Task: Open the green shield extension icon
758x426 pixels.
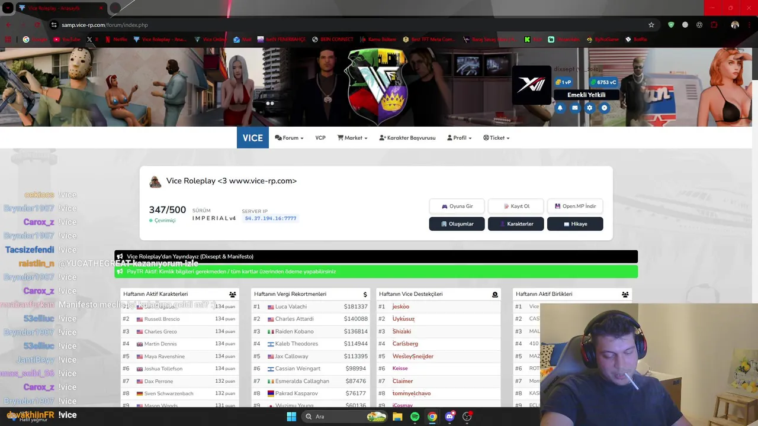Action: point(671,25)
